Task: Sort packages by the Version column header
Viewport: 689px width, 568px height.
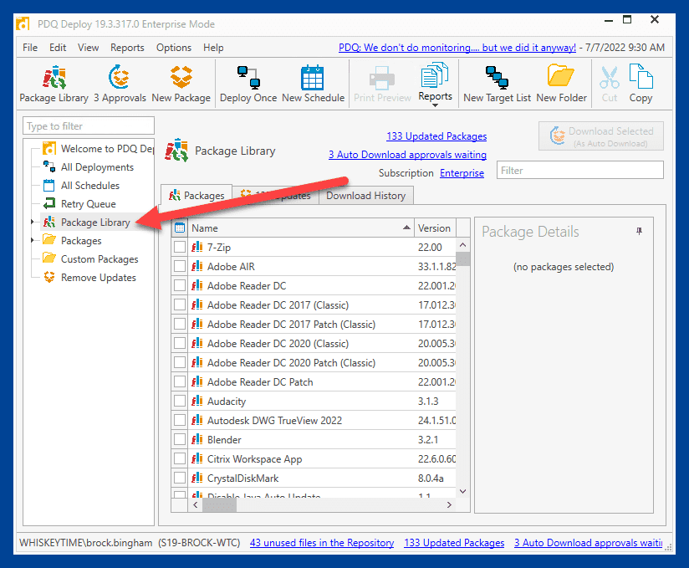Action: tap(435, 228)
